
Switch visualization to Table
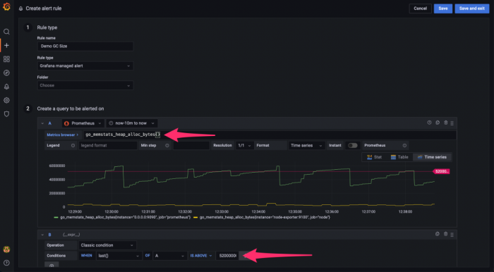click(399, 157)
